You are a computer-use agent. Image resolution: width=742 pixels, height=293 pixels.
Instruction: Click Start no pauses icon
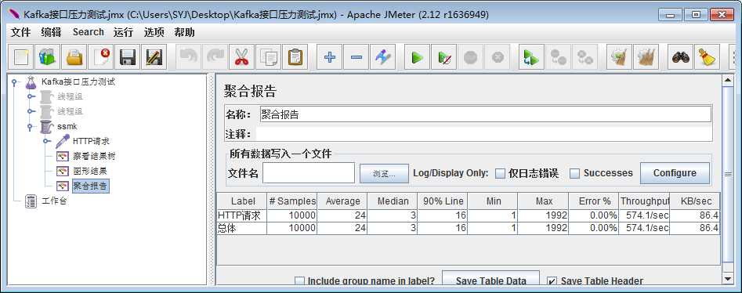point(444,57)
